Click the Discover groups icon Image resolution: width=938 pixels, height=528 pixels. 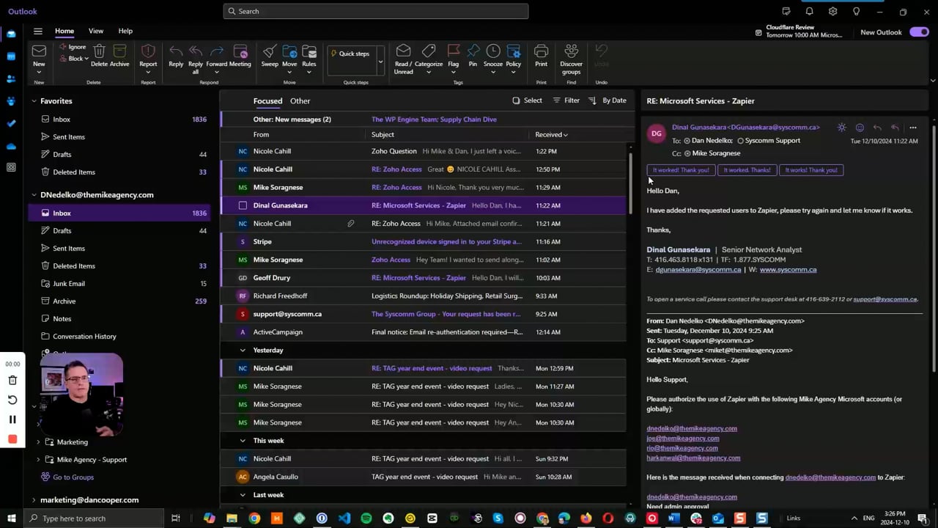[571, 53]
